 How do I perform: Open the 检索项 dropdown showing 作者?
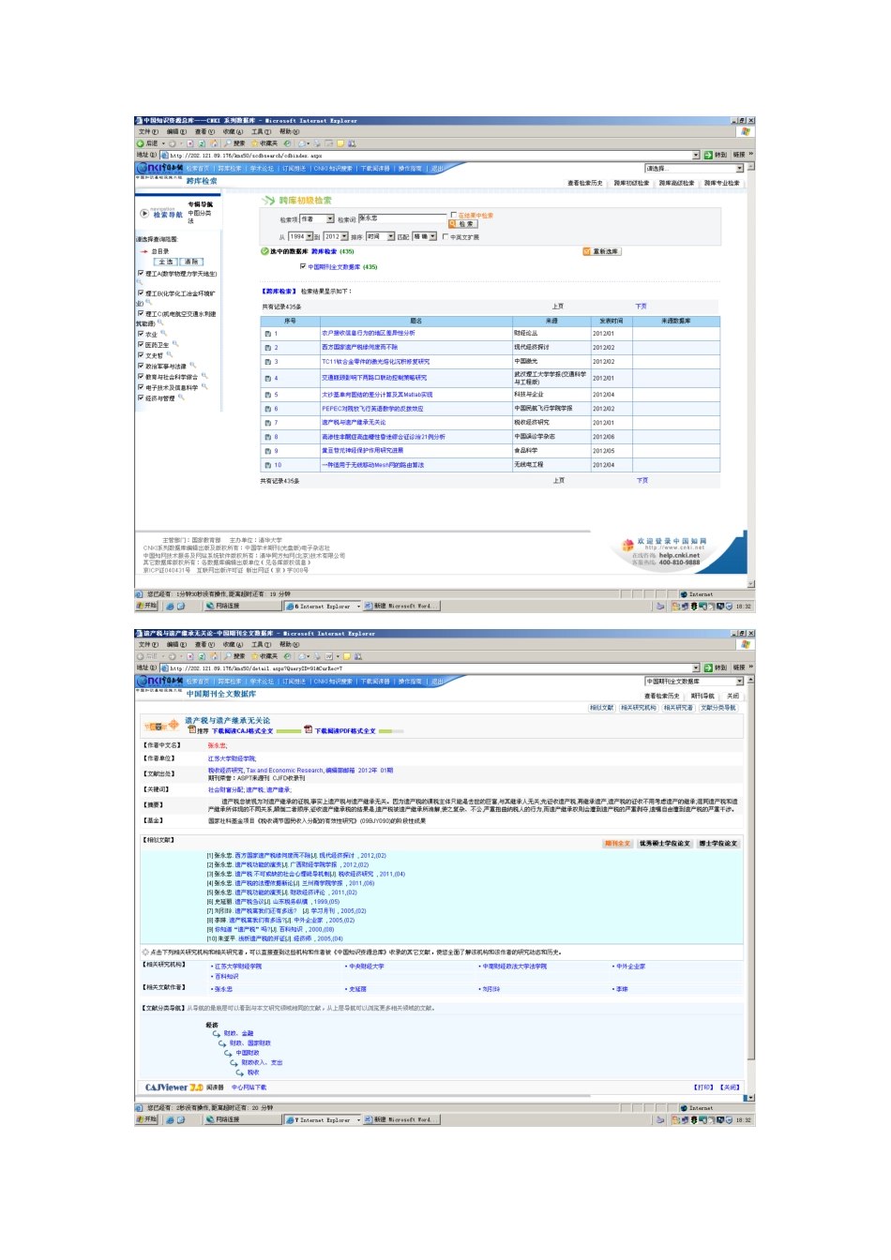[x=317, y=219]
